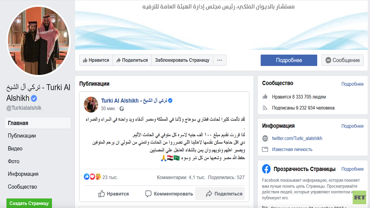The height and width of the screenshot is (208, 370).
Task: Open the Фото section in sidebar
Action: pos(14,161)
